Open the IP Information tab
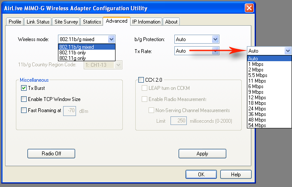The width and height of the screenshot is (292, 187). click(x=146, y=22)
